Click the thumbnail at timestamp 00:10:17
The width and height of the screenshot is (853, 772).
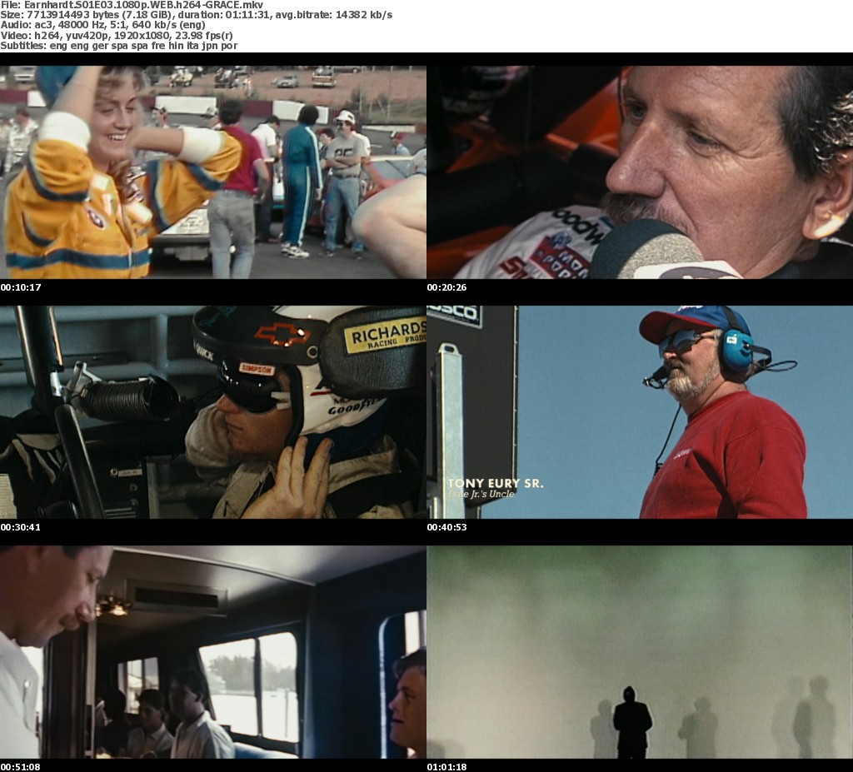pos(212,172)
